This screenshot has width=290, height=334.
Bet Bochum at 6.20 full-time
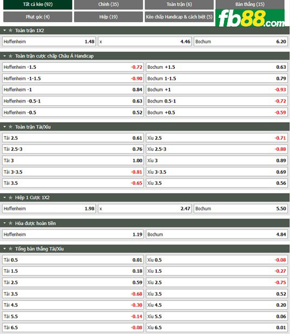(241, 42)
